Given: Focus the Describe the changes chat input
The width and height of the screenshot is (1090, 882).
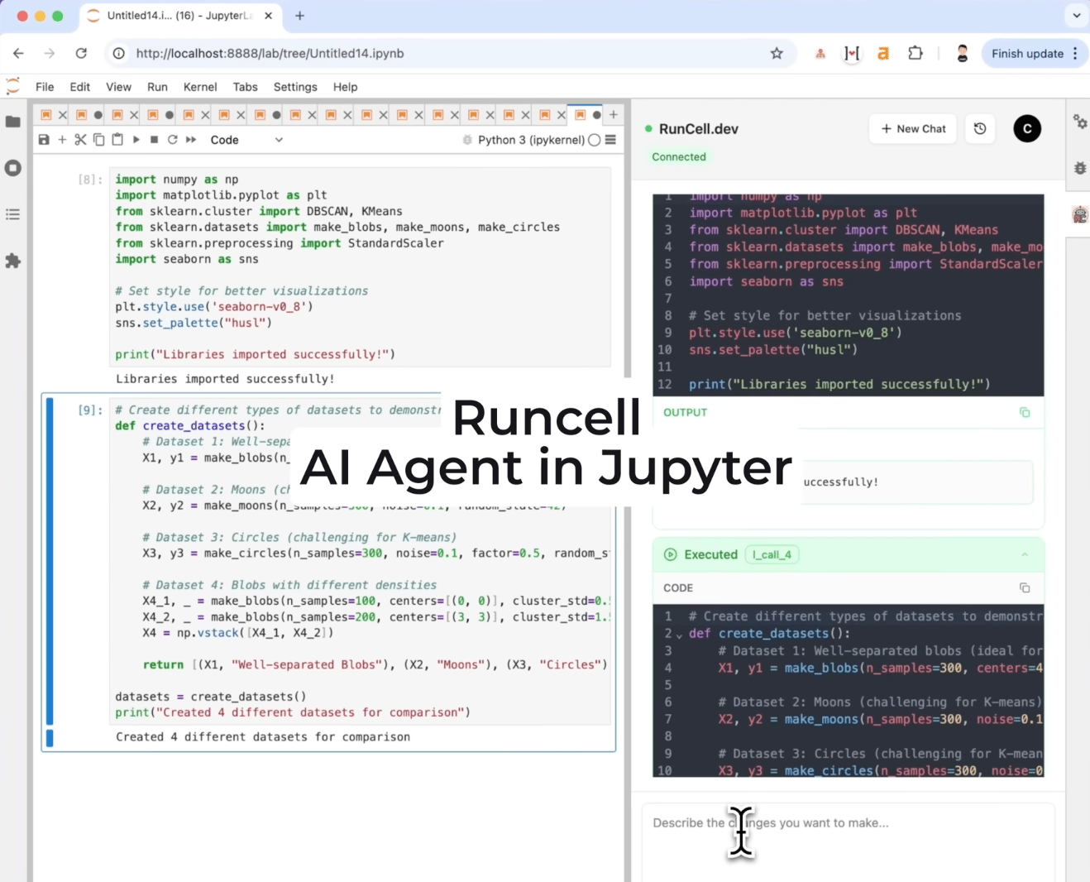Looking at the screenshot, I should tap(849, 842).
